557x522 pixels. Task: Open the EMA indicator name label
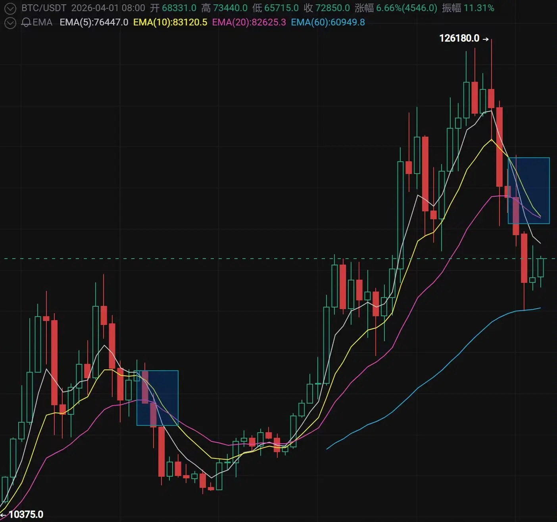42,22
